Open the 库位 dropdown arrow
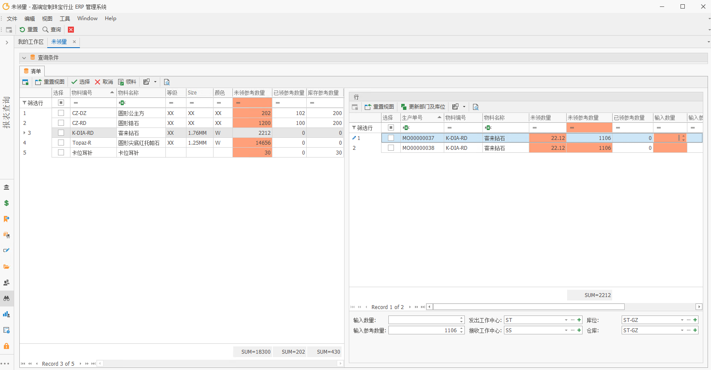711x370 pixels. click(x=682, y=320)
